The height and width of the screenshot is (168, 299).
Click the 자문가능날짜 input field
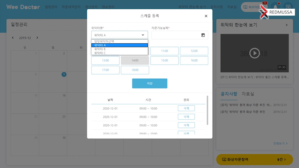(x=180, y=35)
